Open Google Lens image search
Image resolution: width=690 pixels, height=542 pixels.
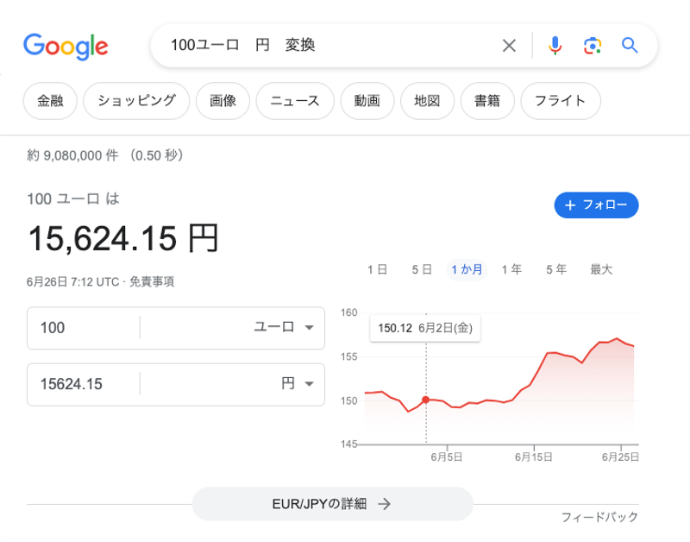[x=591, y=46]
